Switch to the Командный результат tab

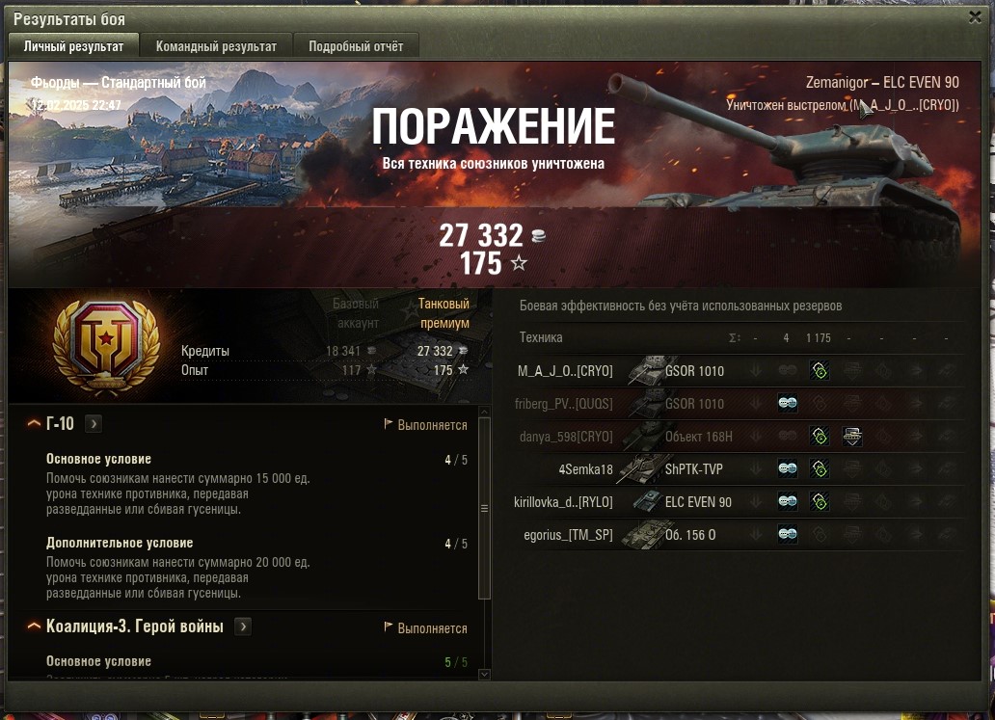[x=216, y=46]
